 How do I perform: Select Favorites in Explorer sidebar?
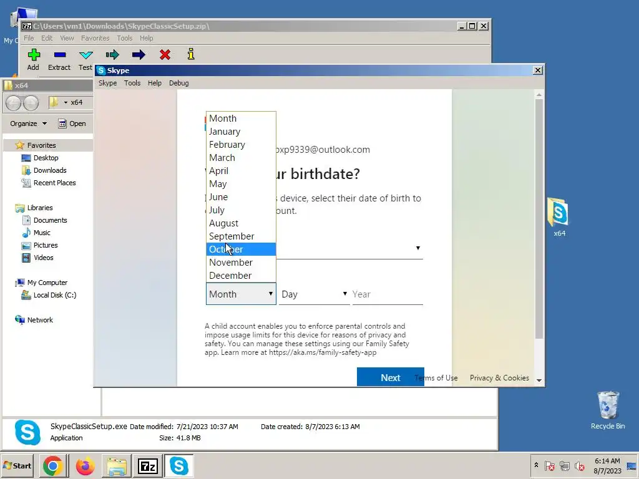[x=41, y=145]
